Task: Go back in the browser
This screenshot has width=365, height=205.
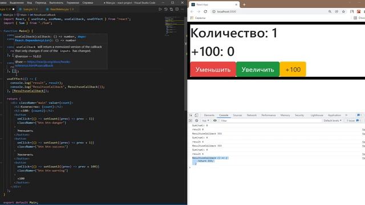Action: pyautogui.click(x=192, y=11)
